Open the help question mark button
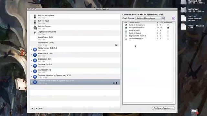This screenshot has width=207, height=116. click(174, 18)
